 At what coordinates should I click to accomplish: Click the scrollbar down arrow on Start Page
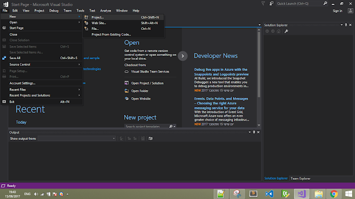tap(259, 125)
